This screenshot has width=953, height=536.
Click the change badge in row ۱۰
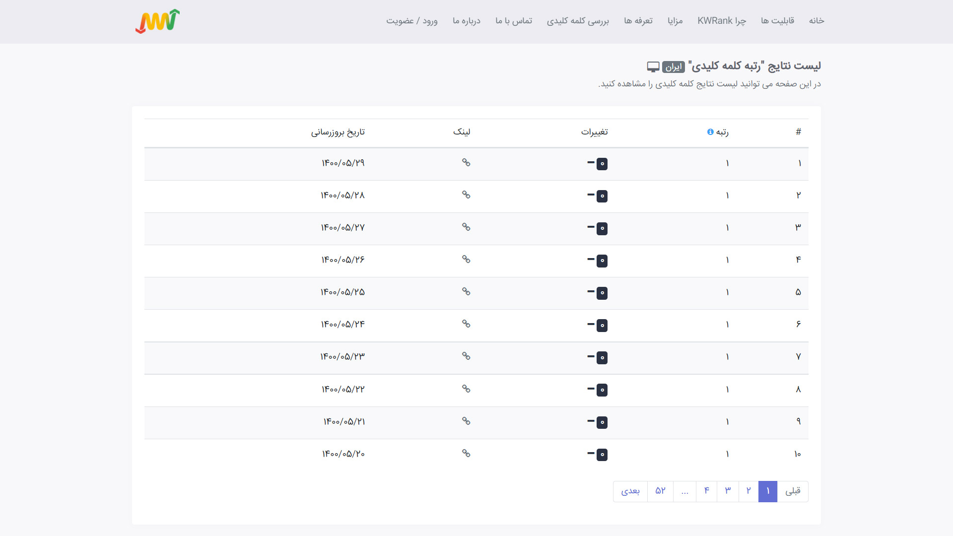pyautogui.click(x=602, y=455)
